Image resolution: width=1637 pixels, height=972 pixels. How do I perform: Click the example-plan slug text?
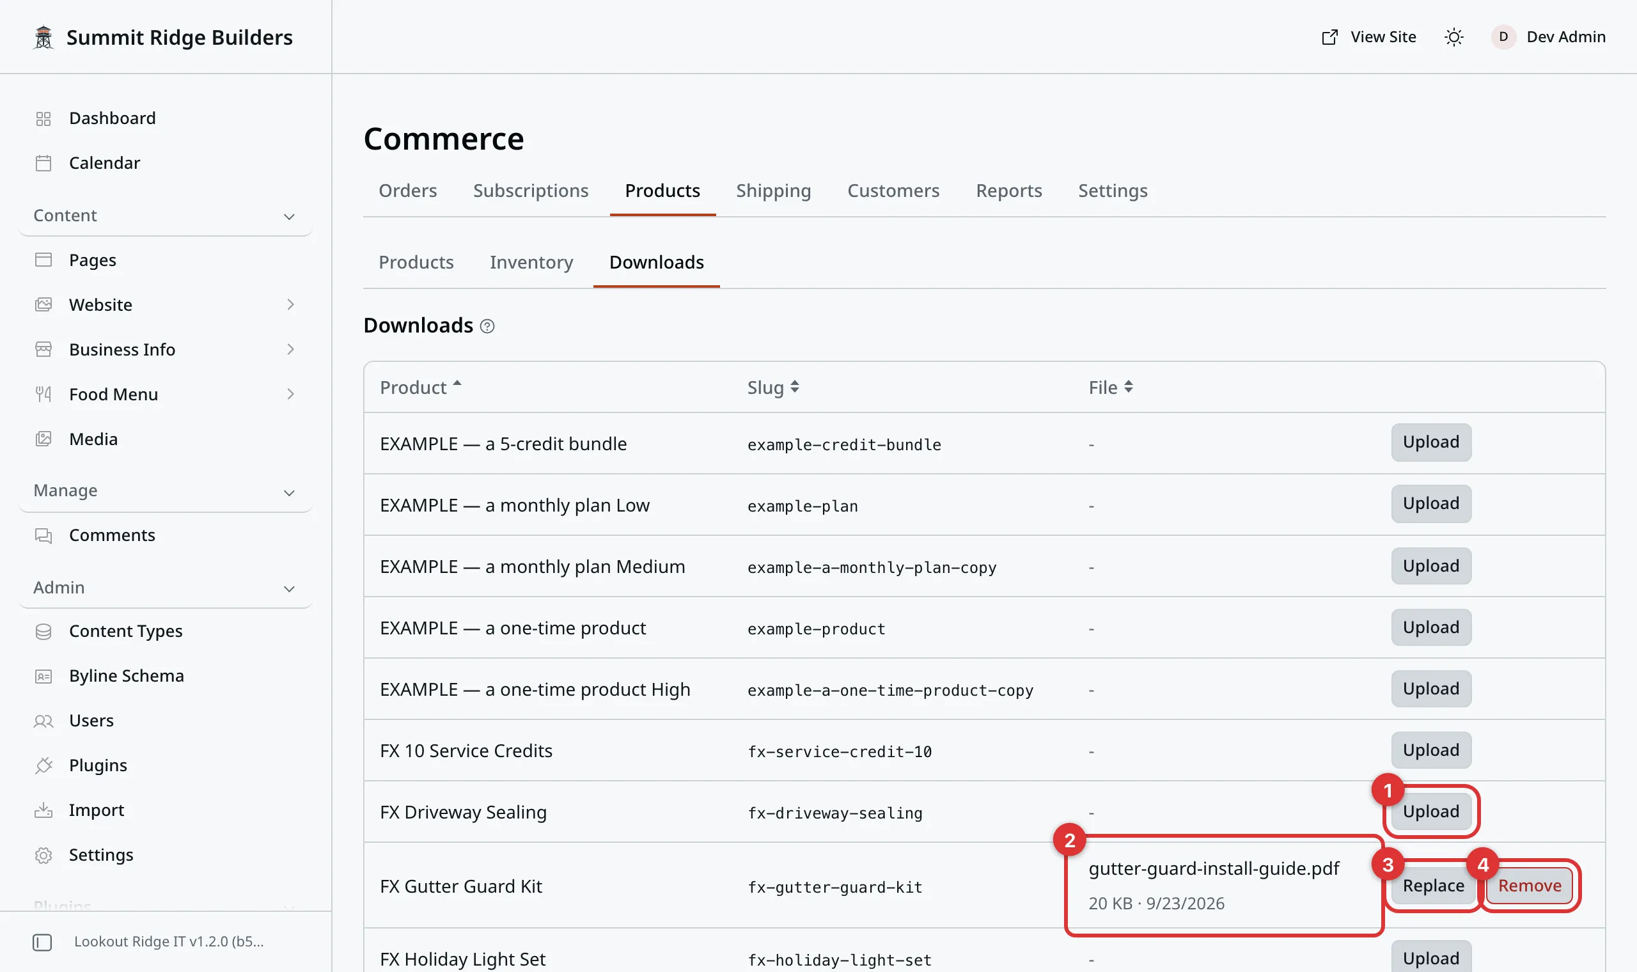pyautogui.click(x=802, y=506)
